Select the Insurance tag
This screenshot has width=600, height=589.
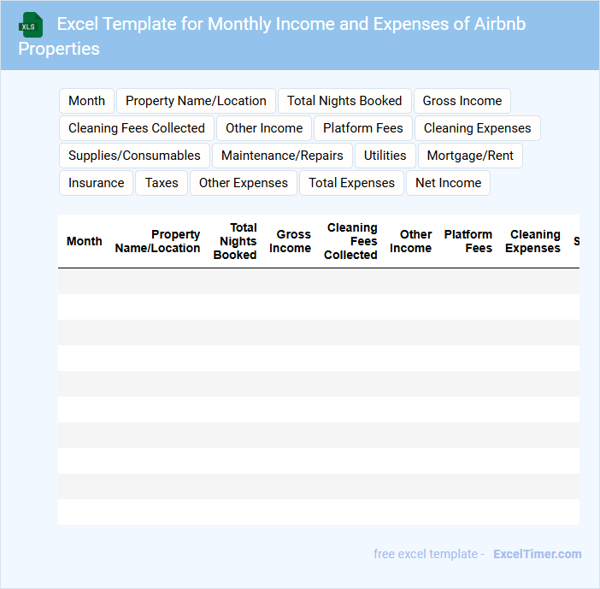[x=97, y=183]
